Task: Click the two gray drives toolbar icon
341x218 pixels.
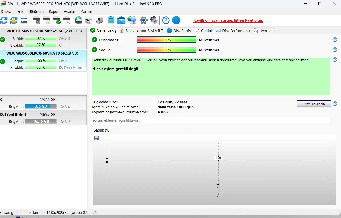Action: (x=89, y=20)
